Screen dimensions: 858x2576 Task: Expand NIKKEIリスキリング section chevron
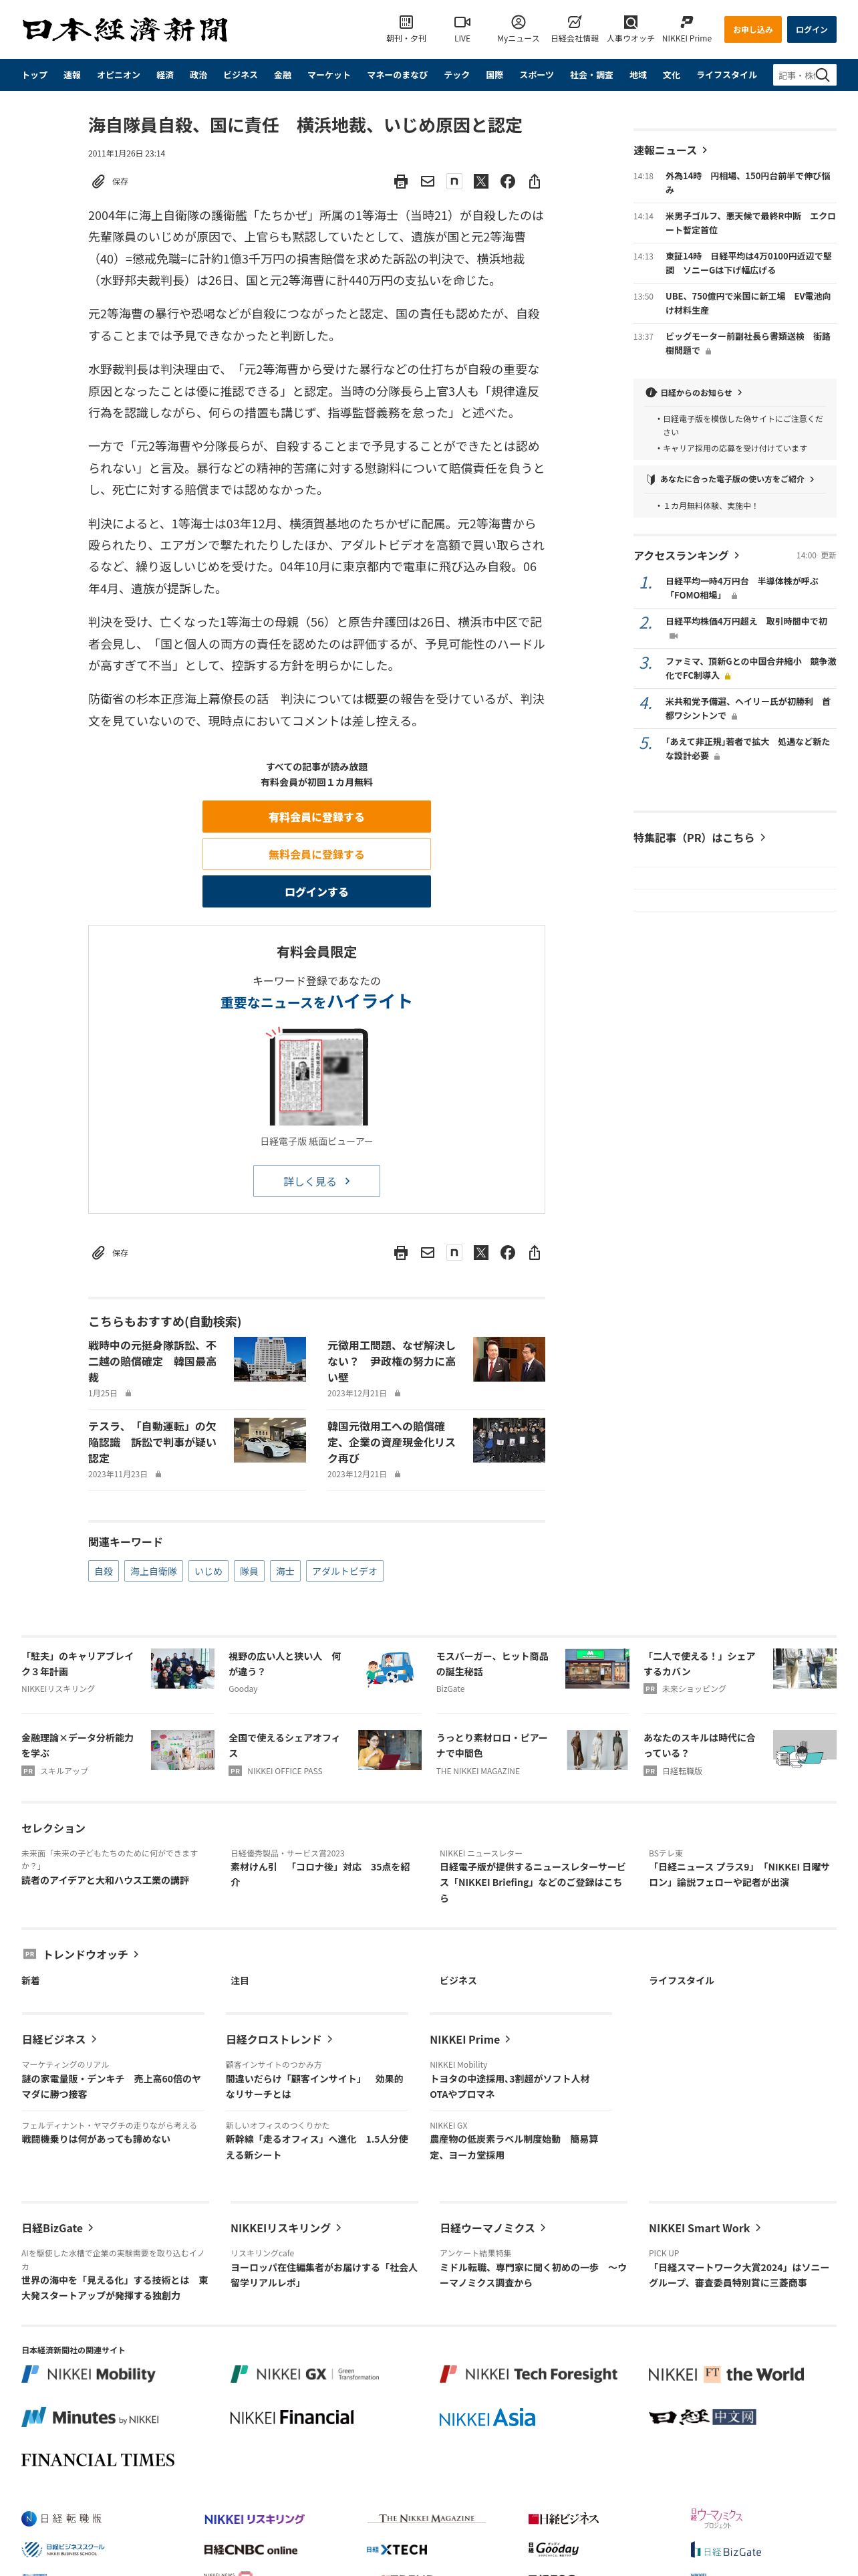(x=339, y=2228)
